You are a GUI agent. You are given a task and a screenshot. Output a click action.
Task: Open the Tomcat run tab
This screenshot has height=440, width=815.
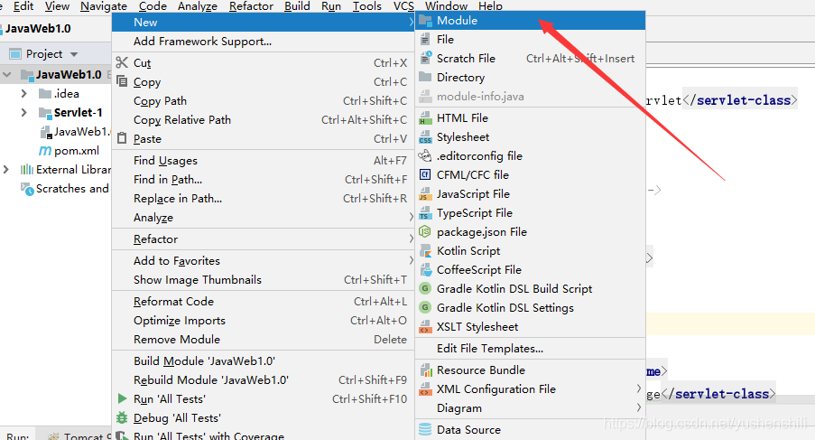pyautogui.click(x=78, y=435)
